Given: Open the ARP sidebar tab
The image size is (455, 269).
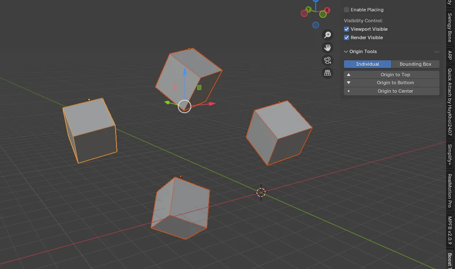Looking at the screenshot, I should pos(450,56).
